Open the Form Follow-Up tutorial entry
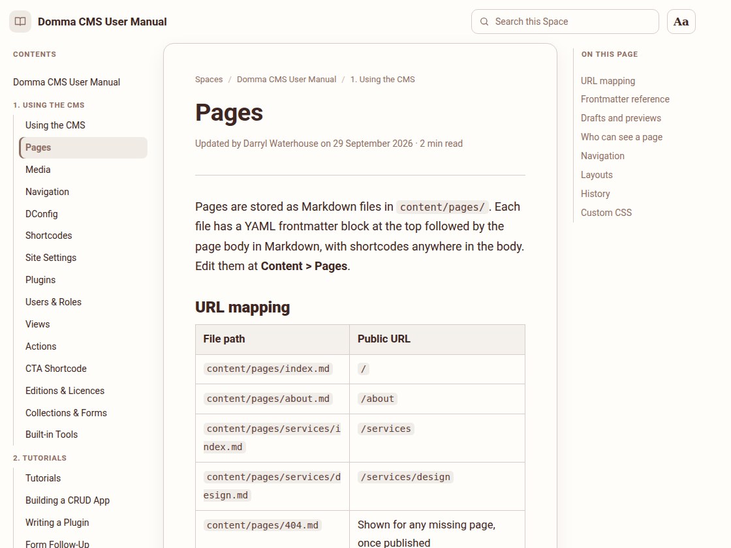Image resolution: width=731 pixels, height=548 pixels. [x=57, y=544]
